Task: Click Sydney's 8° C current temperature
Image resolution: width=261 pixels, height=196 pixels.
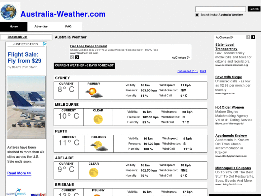Action: [66, 90]
